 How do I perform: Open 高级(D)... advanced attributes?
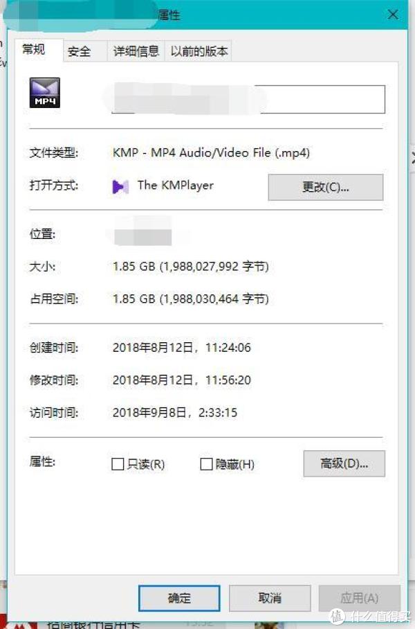[344, 463]
